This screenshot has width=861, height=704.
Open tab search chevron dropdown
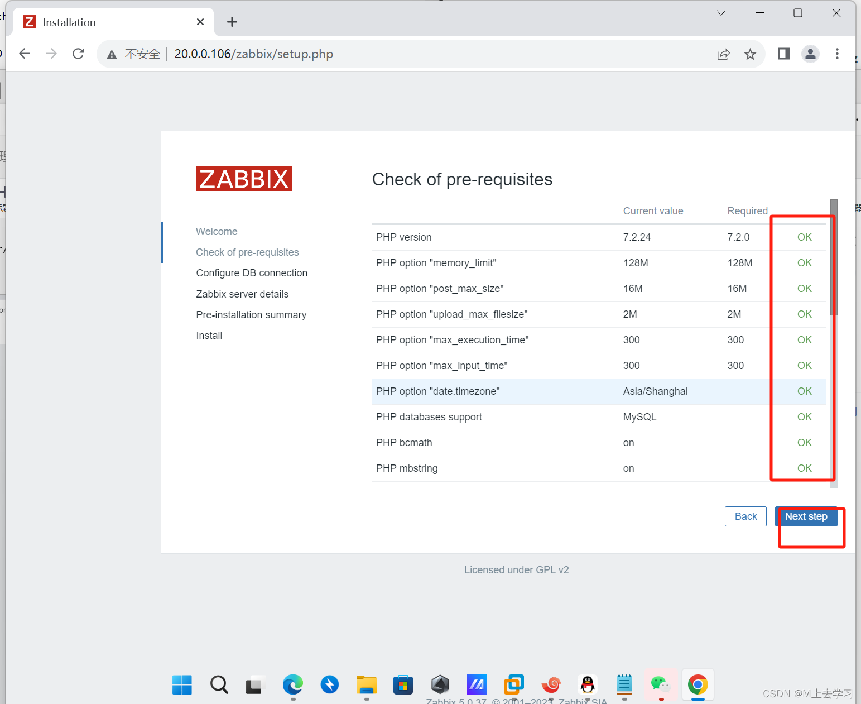point(721,13)
